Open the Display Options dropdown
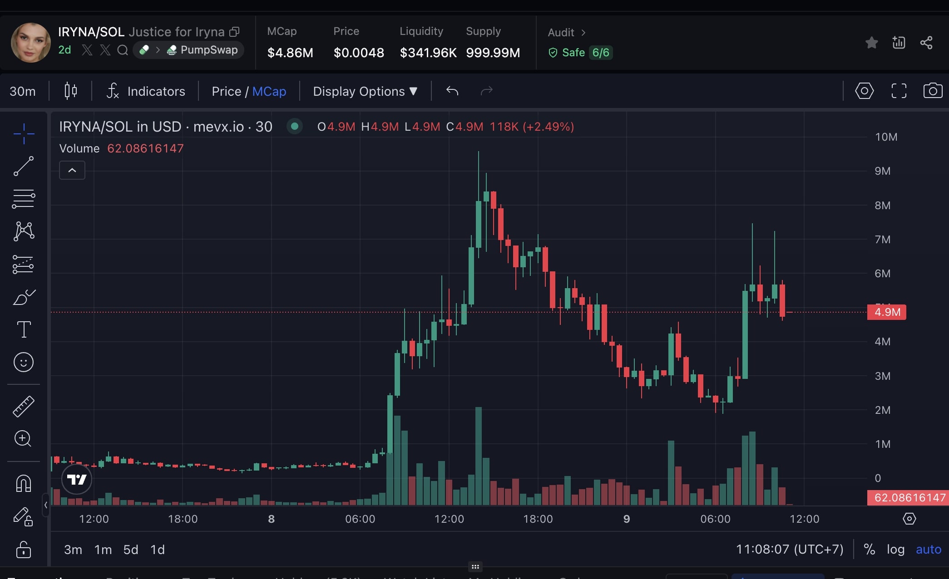Image resolution: width=949 pixels, height=579 pixels. 365,91
